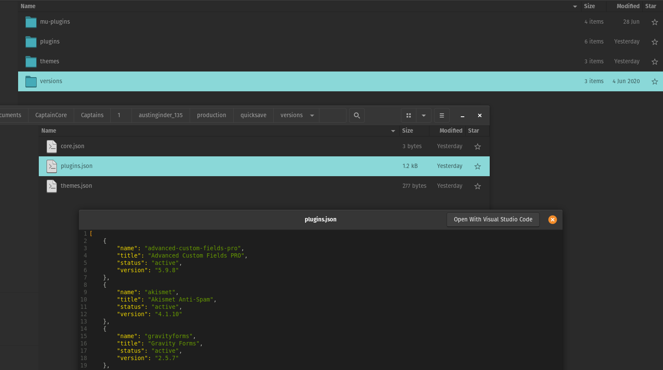Star the mu-plugins folder
Image resolution: width=663 pixels, height=370 pixels.
coord(654,22)
